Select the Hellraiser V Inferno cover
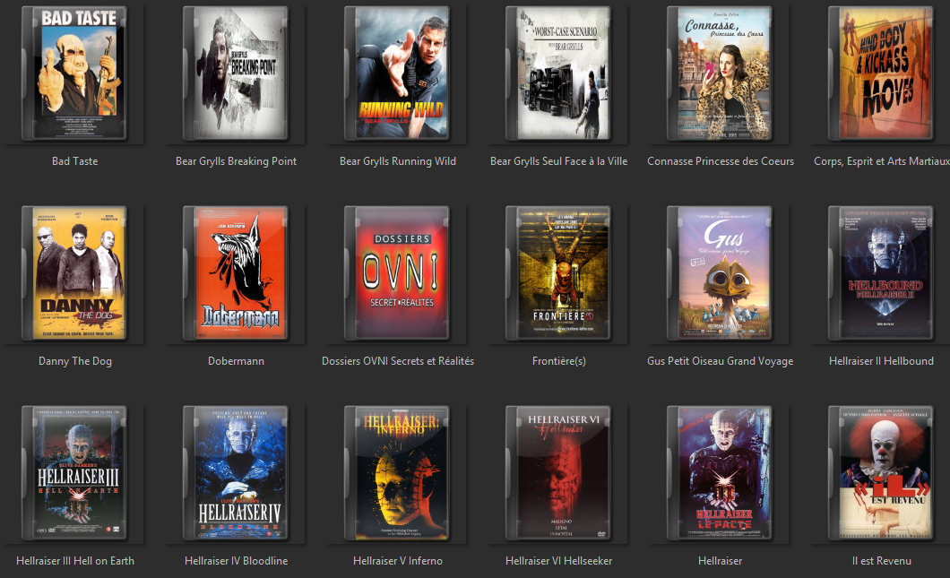Screen dimensions: 950x578 click(397, 473)
